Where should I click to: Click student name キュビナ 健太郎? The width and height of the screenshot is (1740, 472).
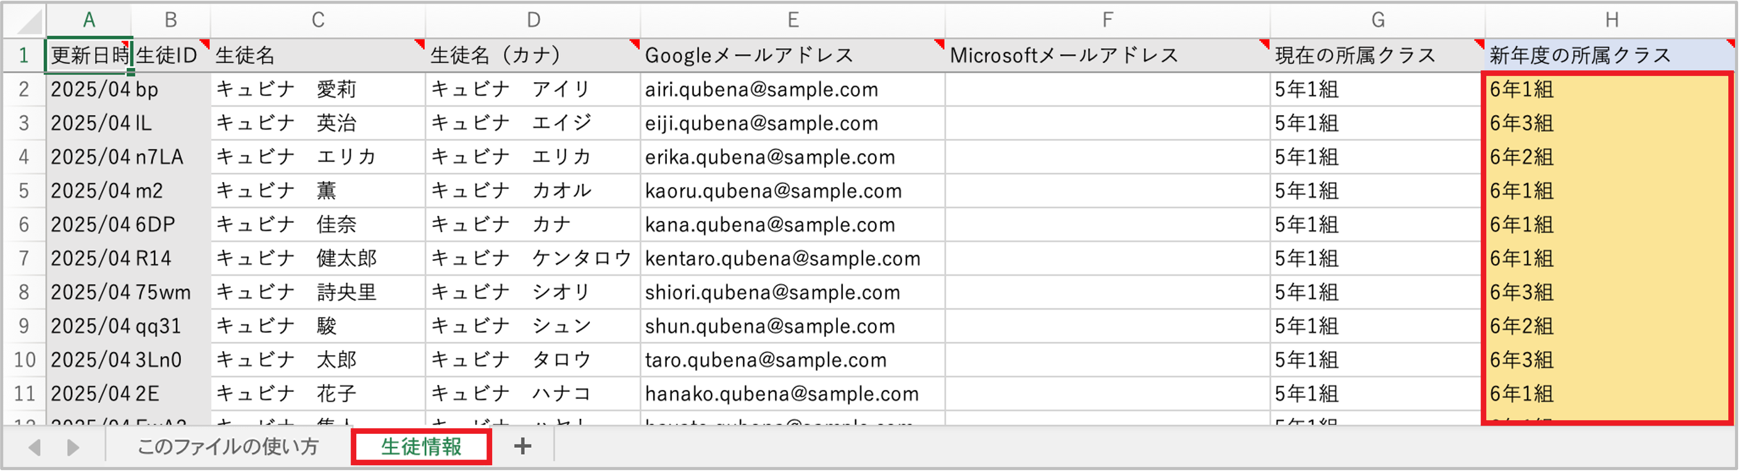point(317,258)
